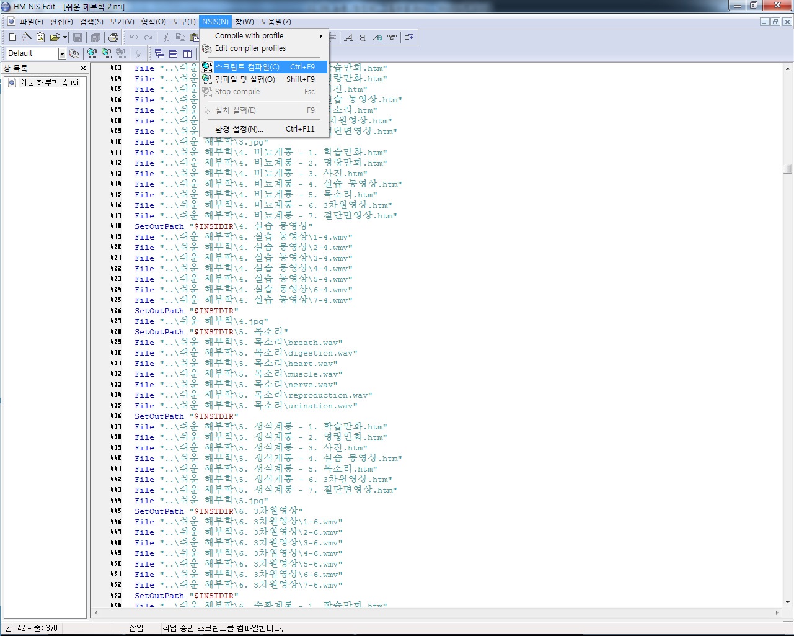Open 환경 설정(N)... menu entry
Screen dimensions: 794x636
point(263,129)
